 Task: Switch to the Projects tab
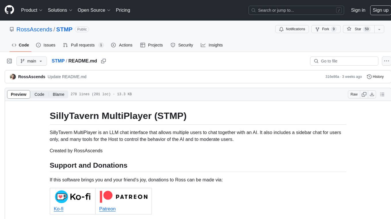(x=152, y=45)
